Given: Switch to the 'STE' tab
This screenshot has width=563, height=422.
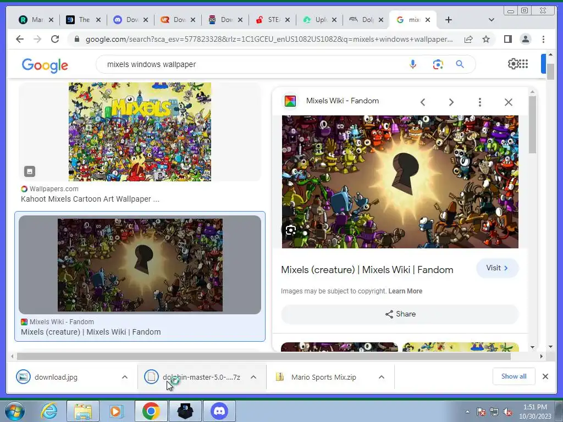Looking at the screenshot, I should [x=269, y=20].
